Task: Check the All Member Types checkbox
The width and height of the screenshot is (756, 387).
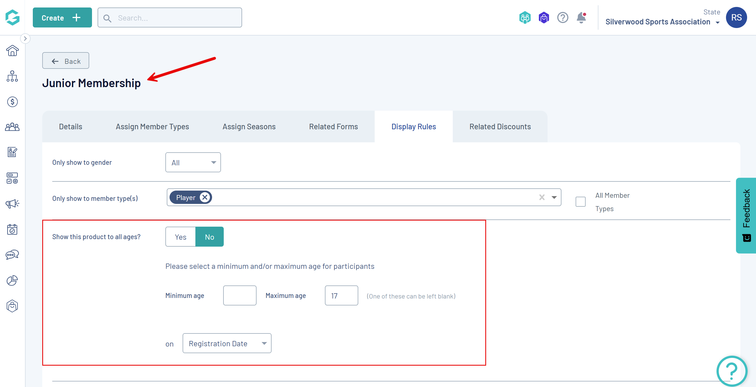Action: (580, 202)
